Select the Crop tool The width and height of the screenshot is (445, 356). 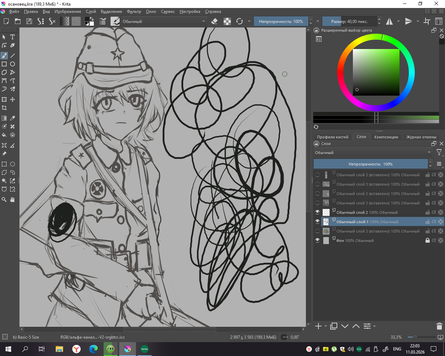4,108
